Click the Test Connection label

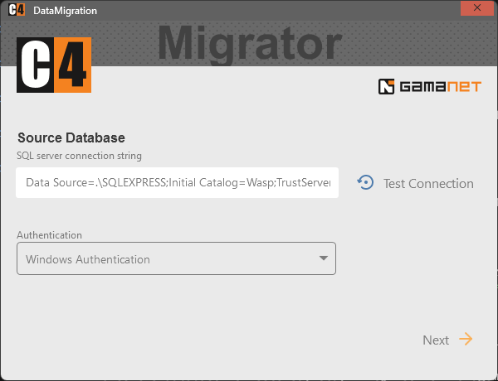click(428, 184)
